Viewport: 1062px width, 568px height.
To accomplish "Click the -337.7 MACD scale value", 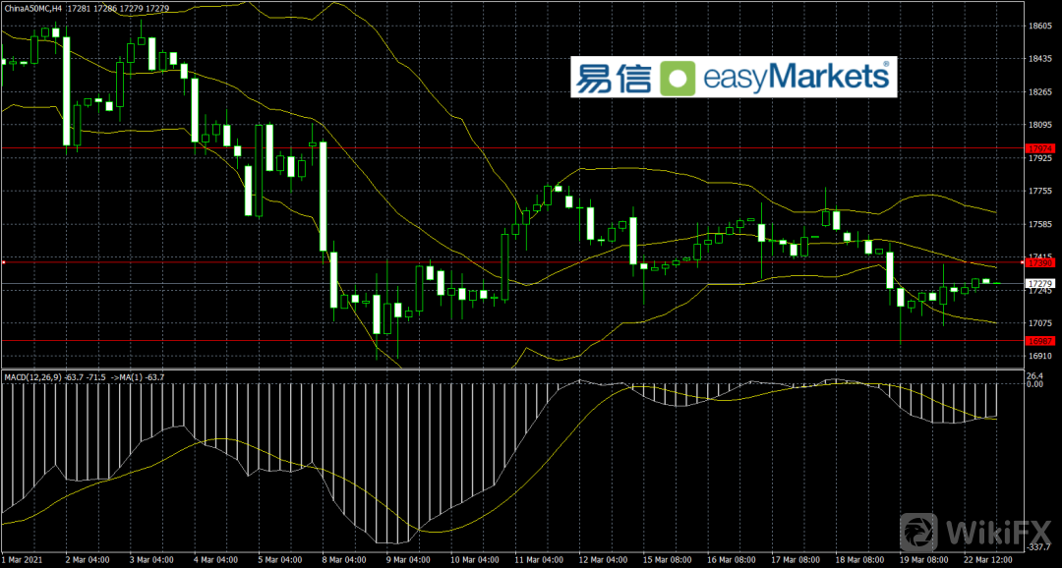I will pyautogui.click(x=1037, y=545).
